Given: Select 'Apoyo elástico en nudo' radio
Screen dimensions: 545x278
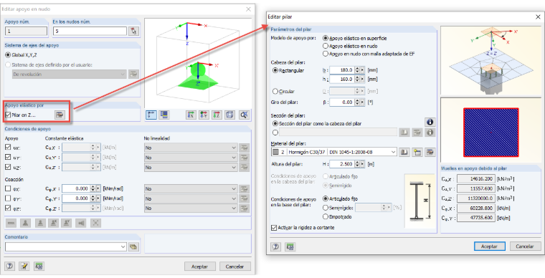Looking at the screenshot, I should pos(326,46).
